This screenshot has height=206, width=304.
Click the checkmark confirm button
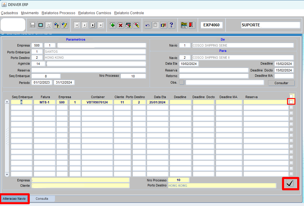tap(290, 183)
